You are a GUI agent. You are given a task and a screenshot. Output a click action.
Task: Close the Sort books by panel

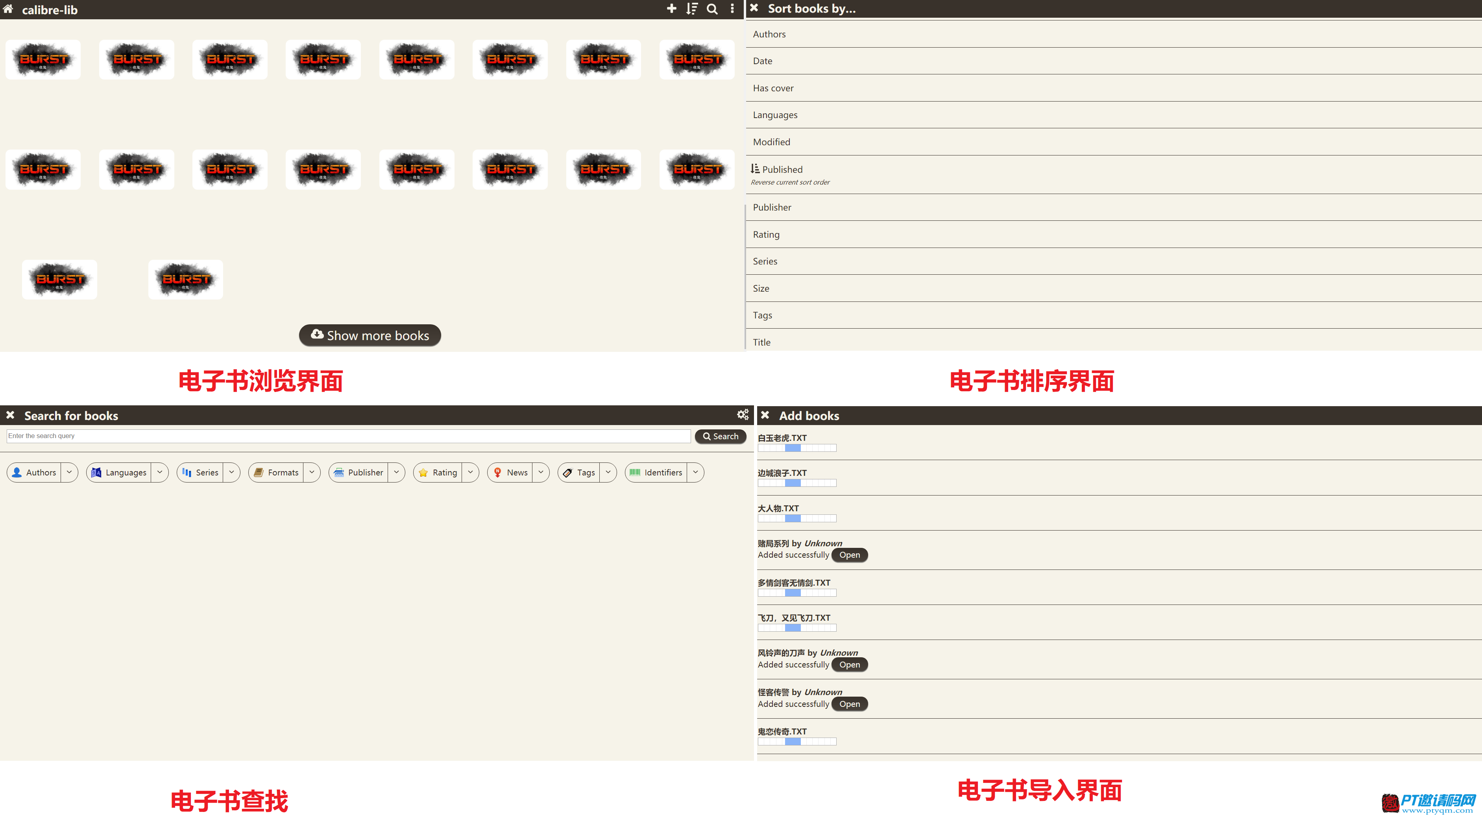[754, 8]
